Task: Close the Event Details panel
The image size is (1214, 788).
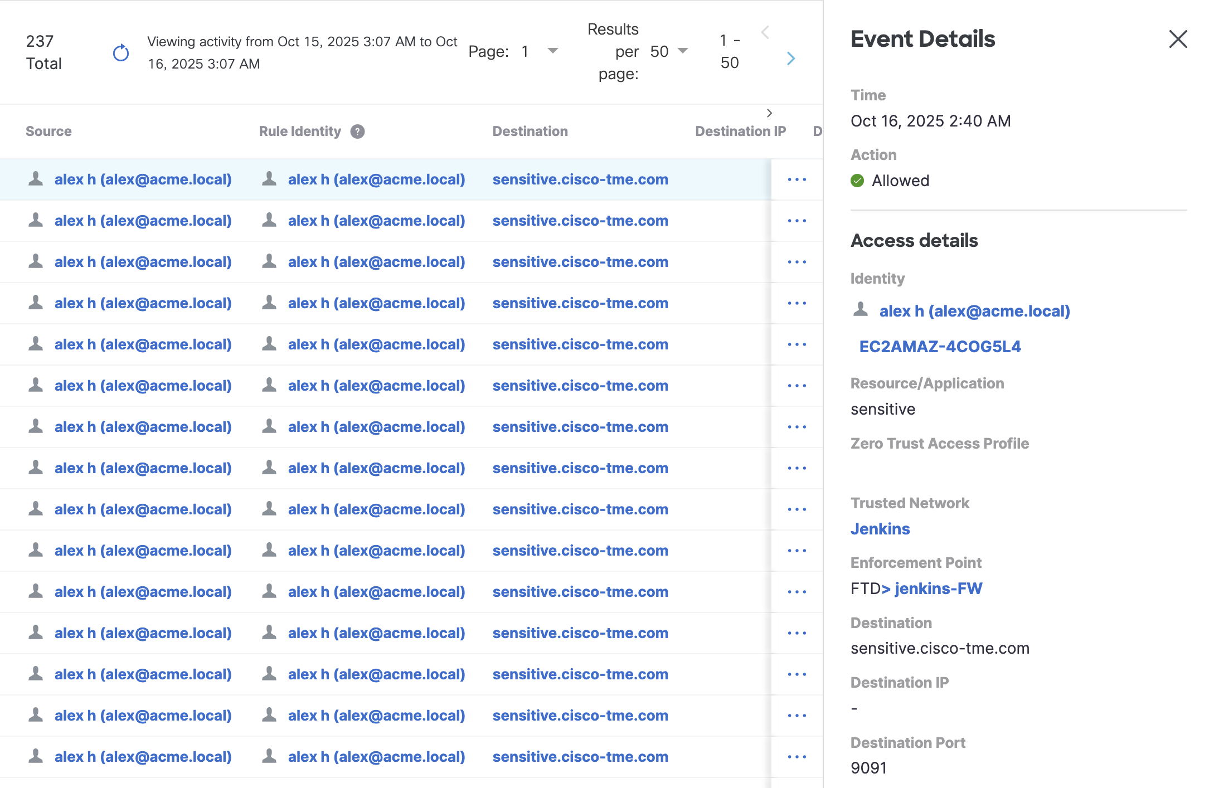Action: pos(1178,39)
